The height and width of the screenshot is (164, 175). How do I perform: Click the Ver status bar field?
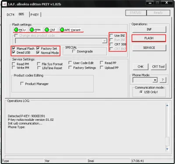[x=66, y=161]
